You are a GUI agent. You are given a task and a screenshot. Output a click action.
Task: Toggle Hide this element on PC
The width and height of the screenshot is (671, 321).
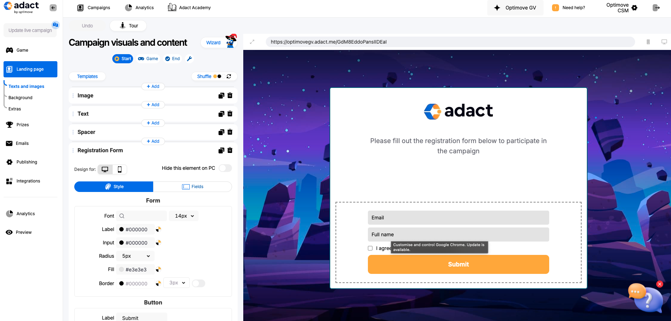225,168
